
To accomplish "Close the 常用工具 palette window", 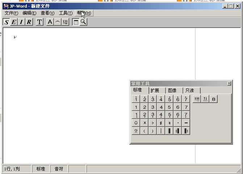I will coord(229,83).
